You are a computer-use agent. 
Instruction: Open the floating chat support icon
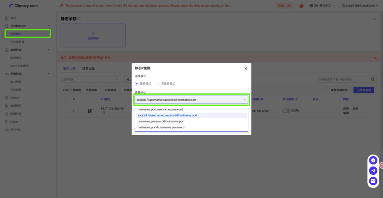tap(373, 160)
